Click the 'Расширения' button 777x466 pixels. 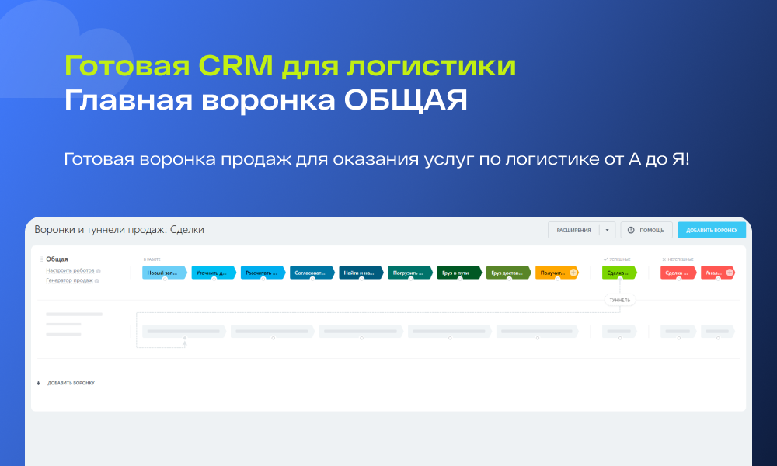[573, 230]
